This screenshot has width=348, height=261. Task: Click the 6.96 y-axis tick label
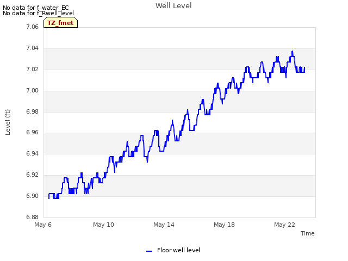tap(33, 133)
